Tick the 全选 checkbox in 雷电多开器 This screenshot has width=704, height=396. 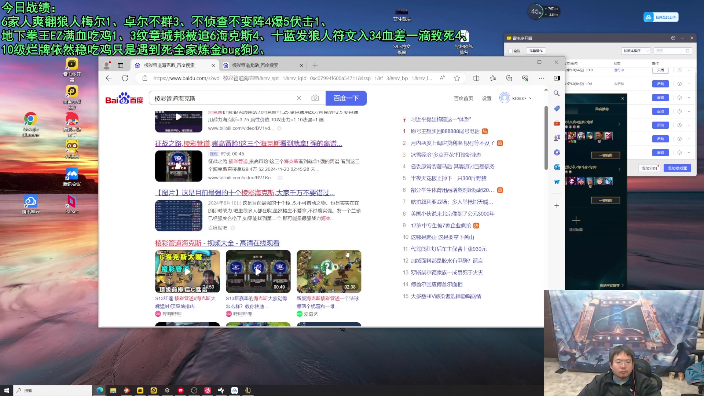pyautogui.click(x=510, y=51)
